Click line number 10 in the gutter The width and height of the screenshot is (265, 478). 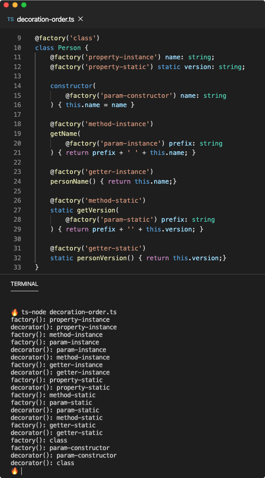[17, 48]
